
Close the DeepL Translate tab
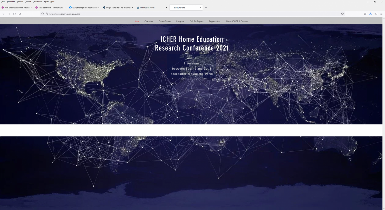click(133, 7)
